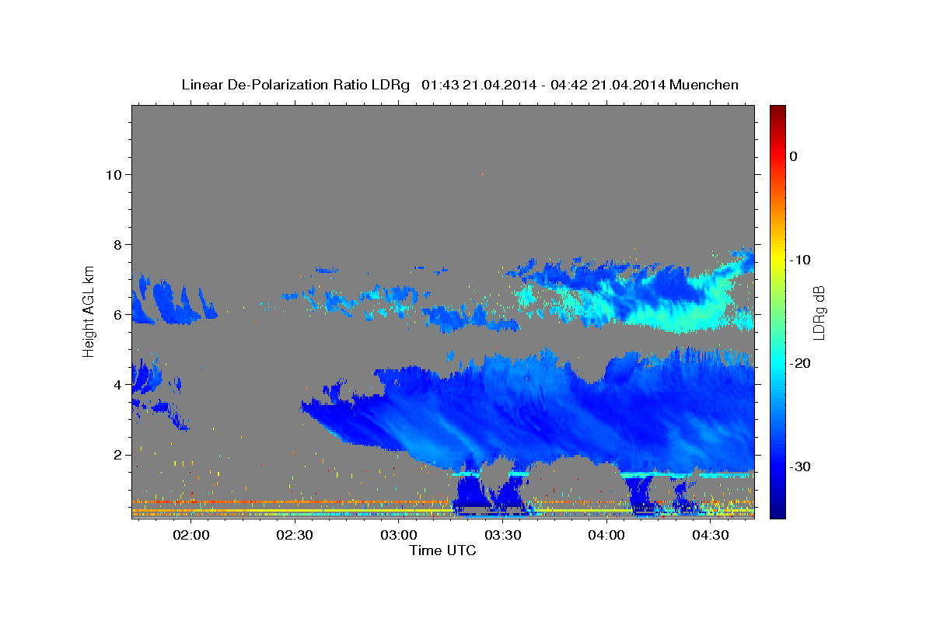Click the yellow section of the colorbar
Viewport: 933px width, 622px height.
[777, 257]
